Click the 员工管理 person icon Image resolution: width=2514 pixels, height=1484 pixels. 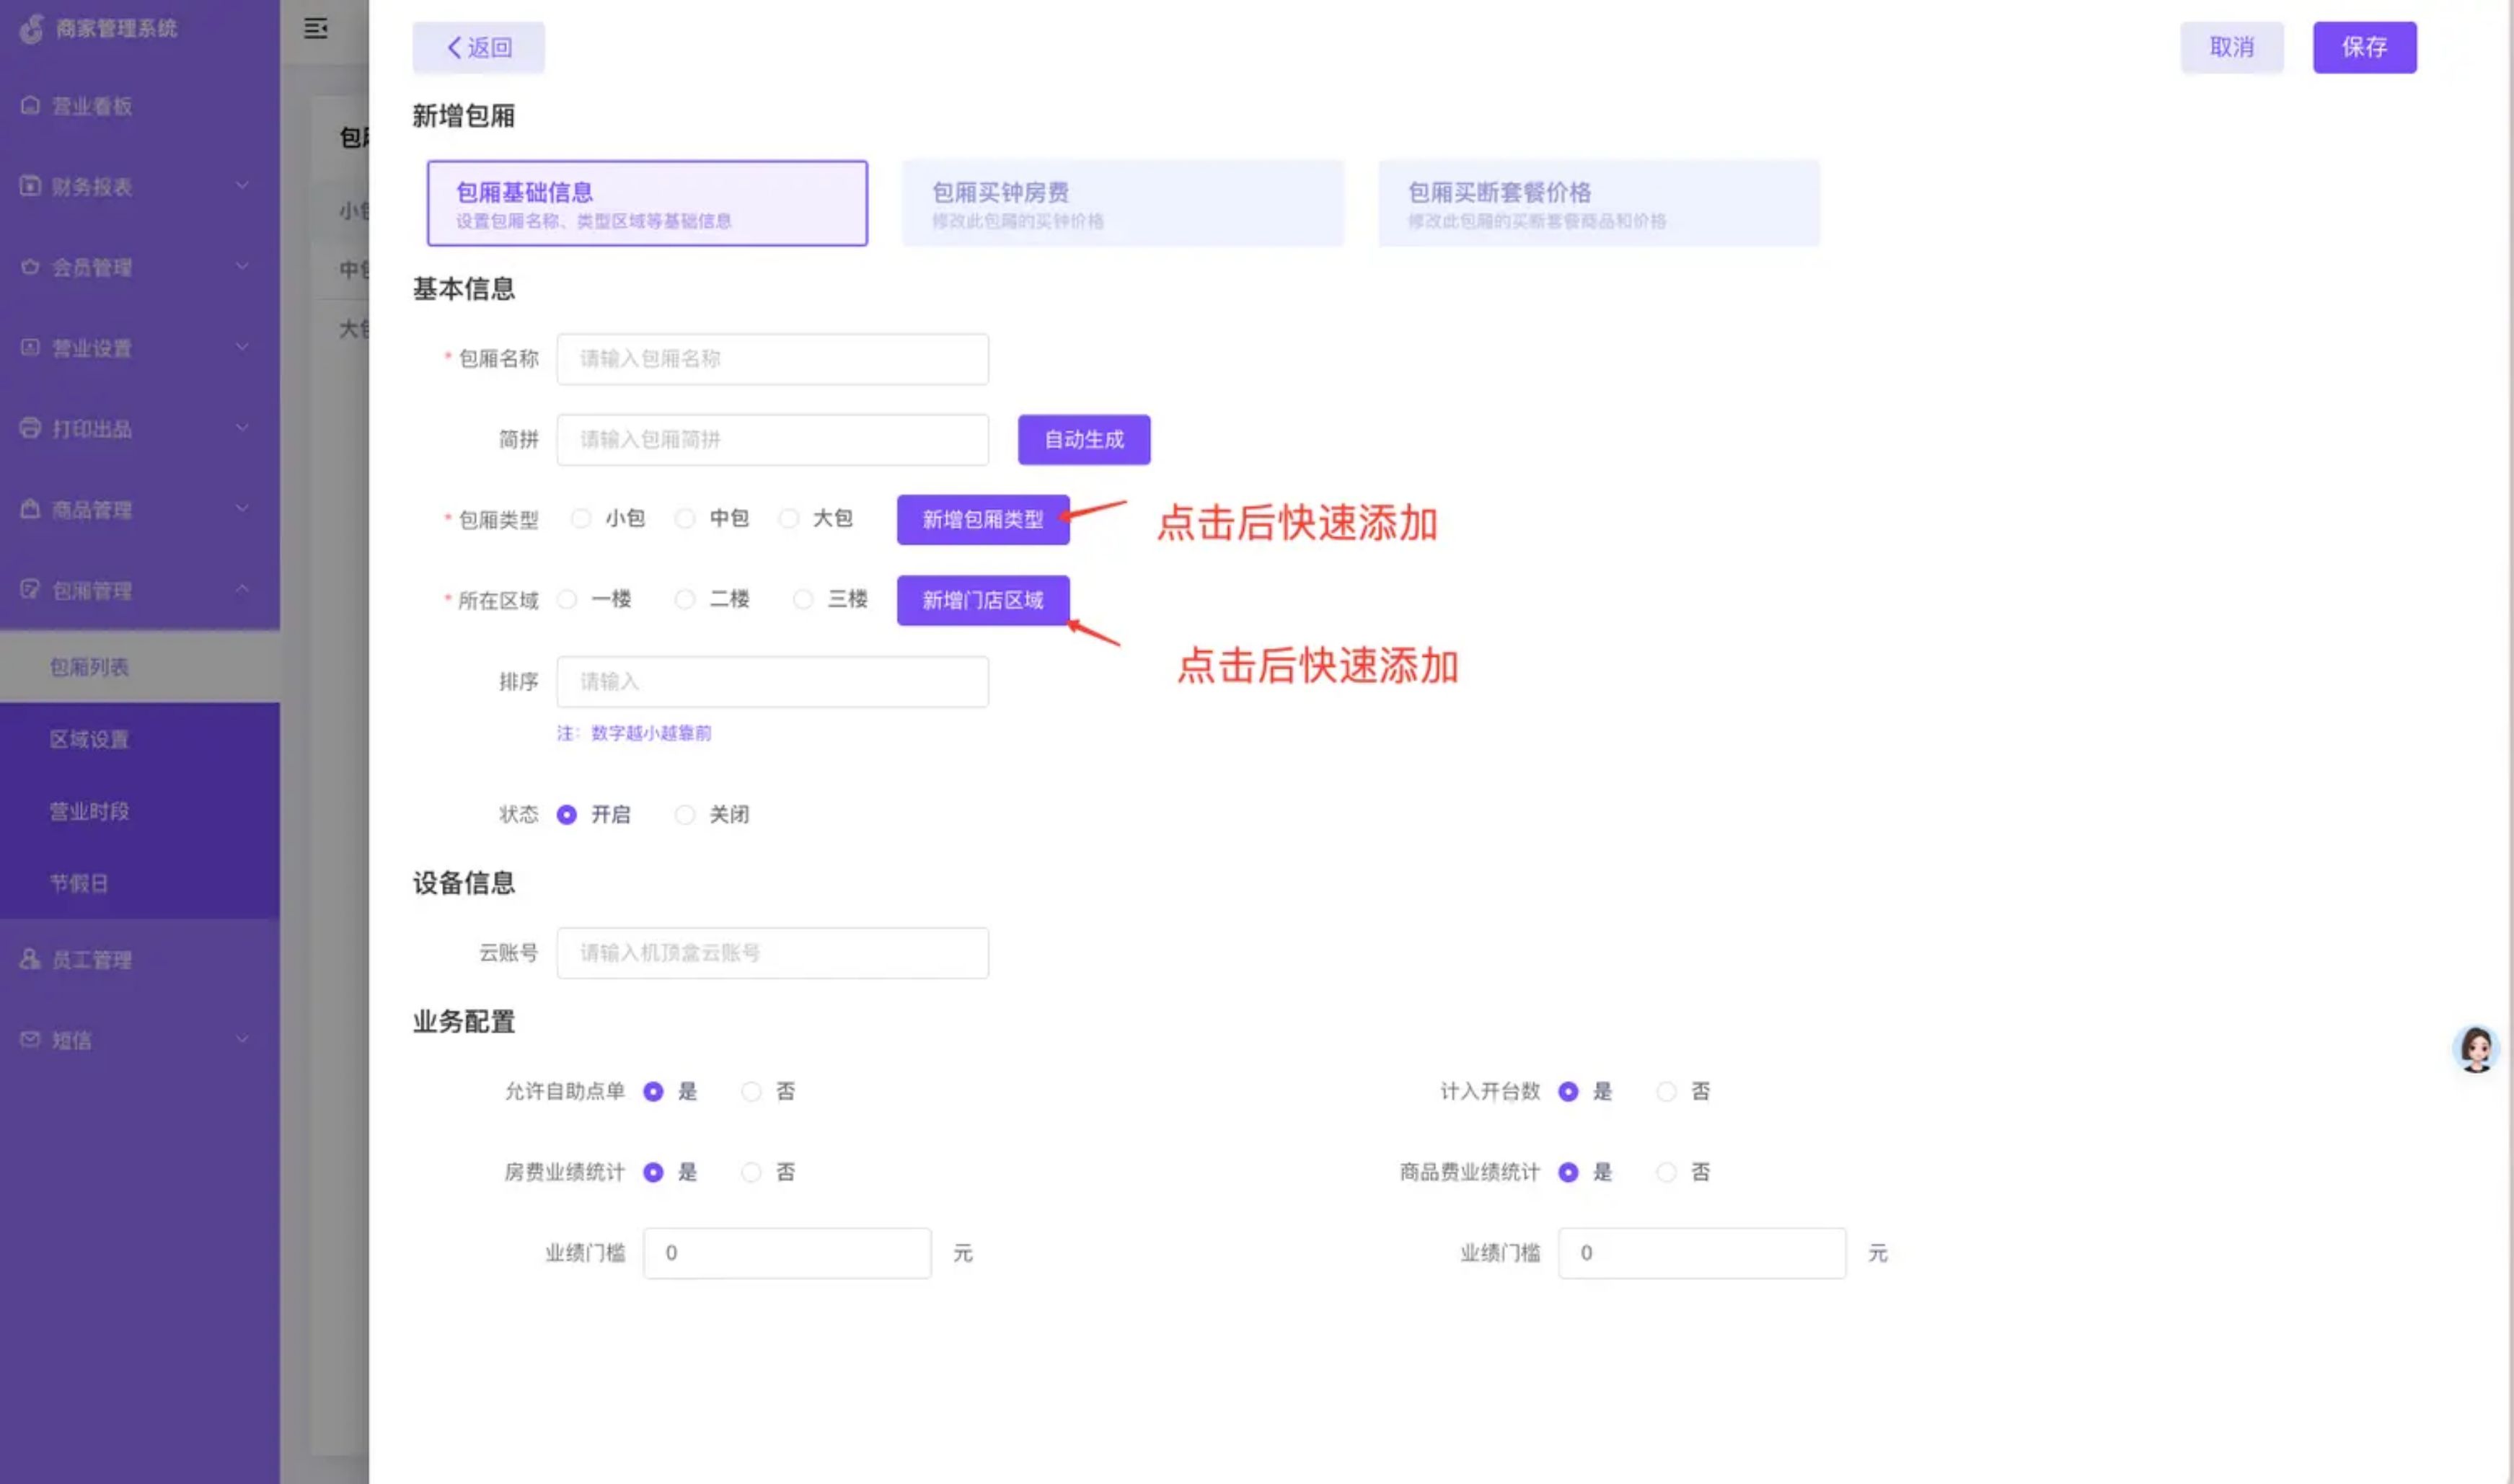click(30, 959)
